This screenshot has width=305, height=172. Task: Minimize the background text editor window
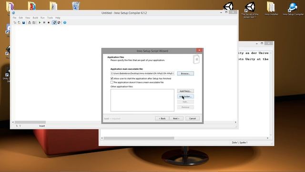257,43
